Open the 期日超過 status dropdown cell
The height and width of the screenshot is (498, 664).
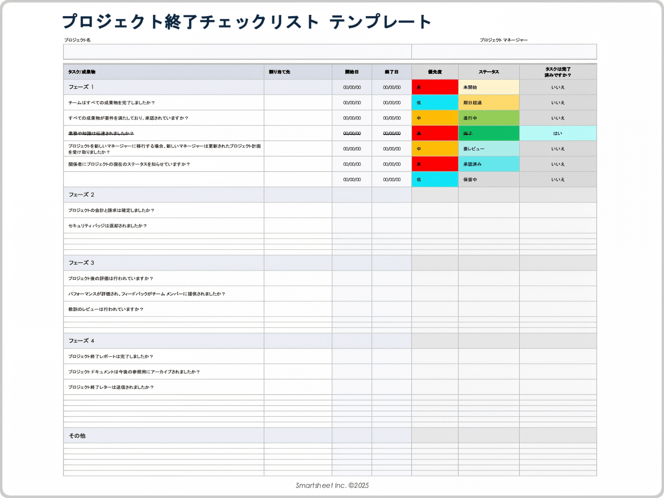pyautogui.click(x=488, y=103)
